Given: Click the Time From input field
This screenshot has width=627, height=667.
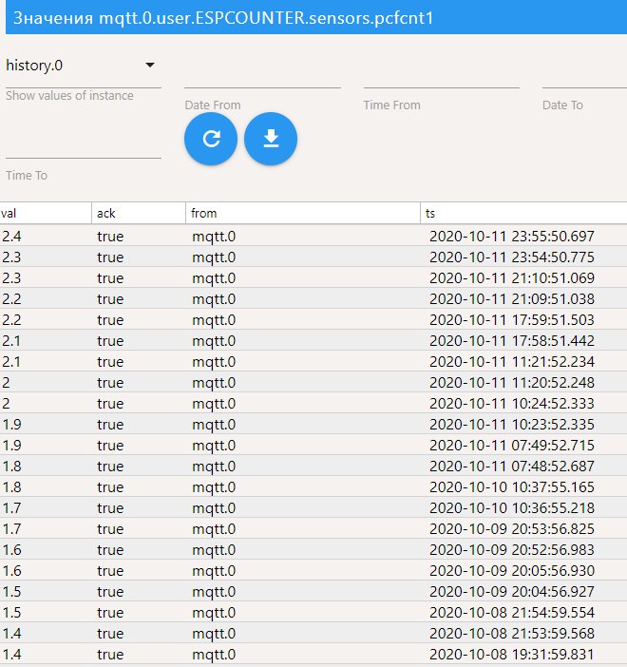Looking at the screenshot, I should pos(441,77).
